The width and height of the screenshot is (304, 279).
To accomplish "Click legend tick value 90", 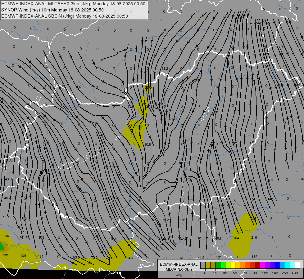I will (x=255, y=273).
